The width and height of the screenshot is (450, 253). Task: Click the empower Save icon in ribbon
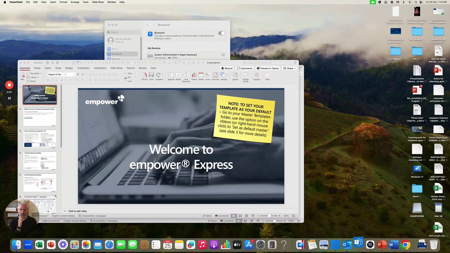(x=151, y=76)
